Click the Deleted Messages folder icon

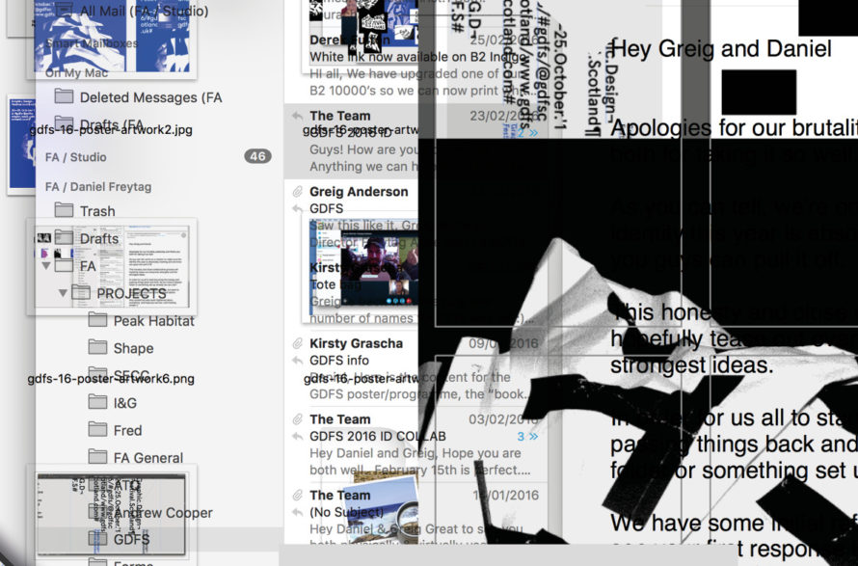[64, 96]
